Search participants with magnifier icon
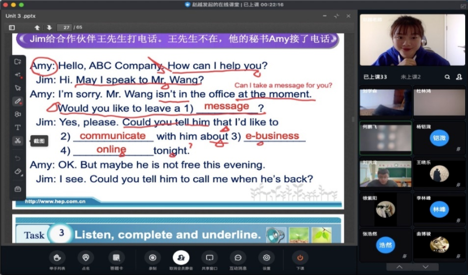 coord(447,77)
